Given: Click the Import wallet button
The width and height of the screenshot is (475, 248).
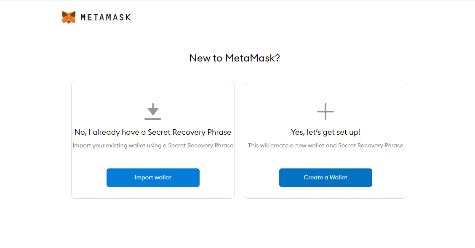Looking at the screenshot, I should (x=153, y=177).
